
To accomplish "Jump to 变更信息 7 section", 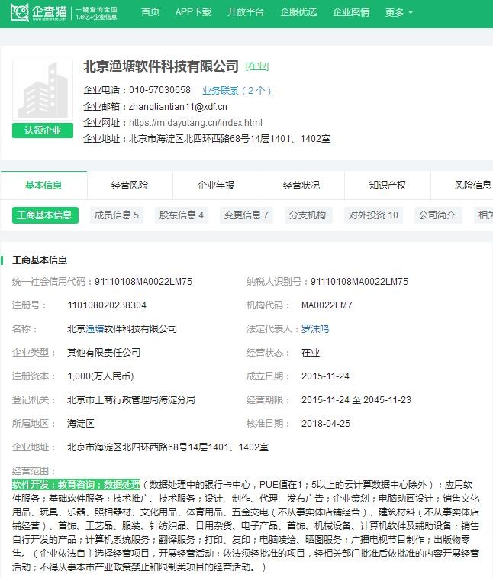I will tap(246, 215).
